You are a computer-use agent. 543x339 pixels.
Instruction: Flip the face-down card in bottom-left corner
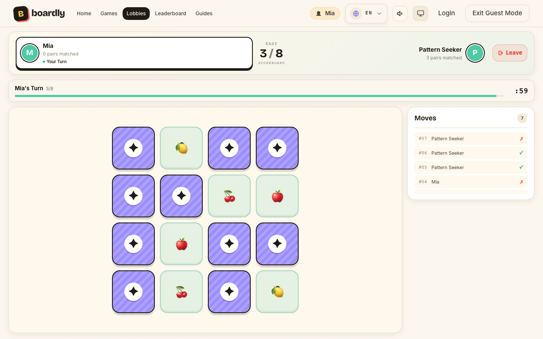134,292
